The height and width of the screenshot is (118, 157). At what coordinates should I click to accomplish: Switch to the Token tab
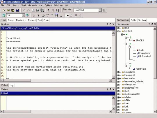pos(11,20)
